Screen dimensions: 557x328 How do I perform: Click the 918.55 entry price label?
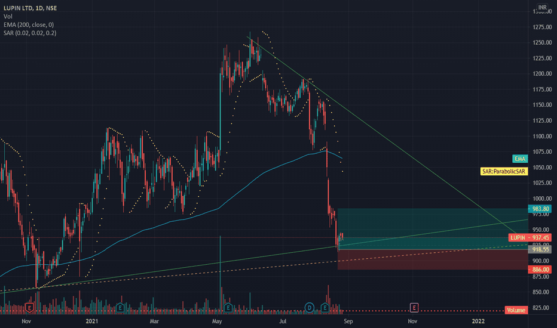click(540, 249)
